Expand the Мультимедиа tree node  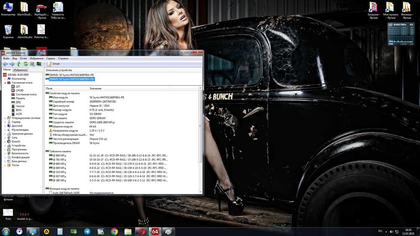pos(5,130)
